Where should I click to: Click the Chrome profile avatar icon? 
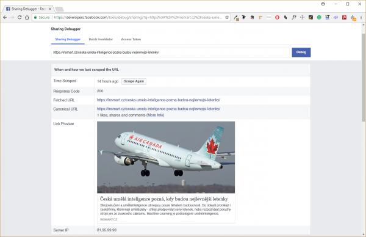323,4
